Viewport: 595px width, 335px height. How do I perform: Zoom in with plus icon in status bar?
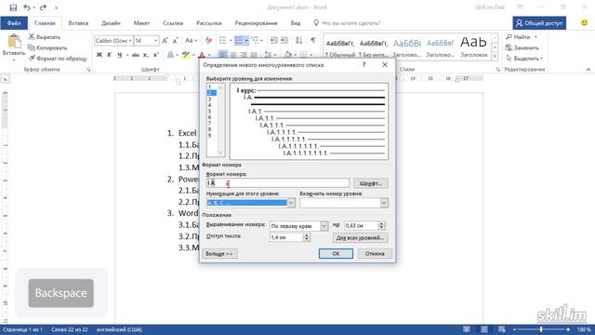[x=568, y=329]
